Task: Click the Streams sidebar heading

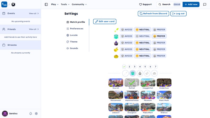Action: [x=12, y=45]
